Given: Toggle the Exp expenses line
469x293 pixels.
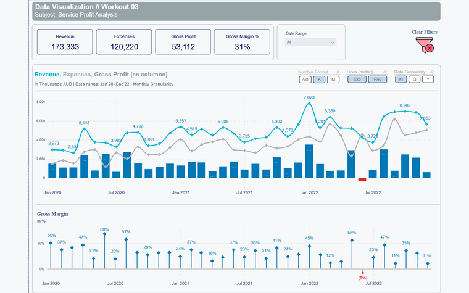Looking at the screenshot, I should pos(357,80).
